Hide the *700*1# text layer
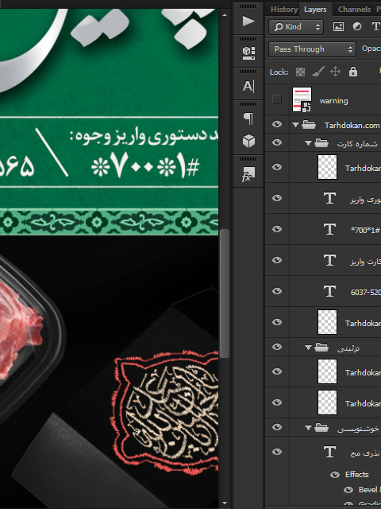Image resolution: width=381 pixels, height=509 pixels. click(277, 229)
